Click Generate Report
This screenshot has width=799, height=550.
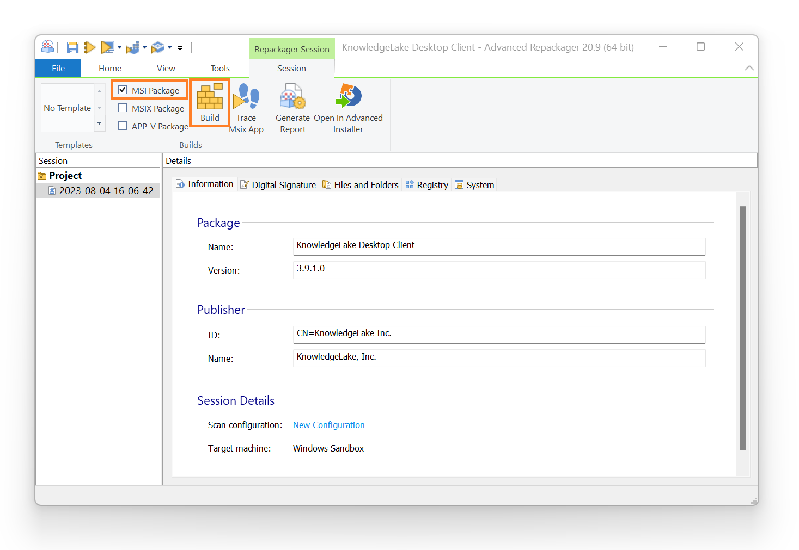293,108
